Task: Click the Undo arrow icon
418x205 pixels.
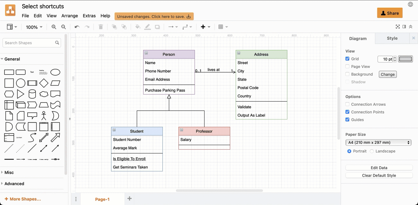Action: (x=77, y=27)
